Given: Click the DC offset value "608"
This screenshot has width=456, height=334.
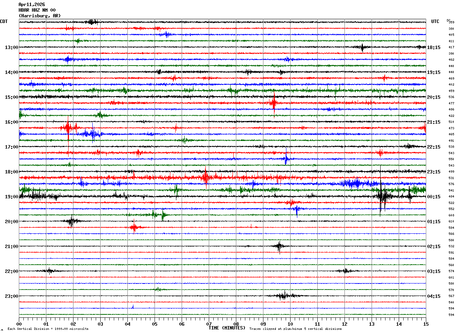Looking at the screenshot, I should pyautogui.click(x=451, y=215).
